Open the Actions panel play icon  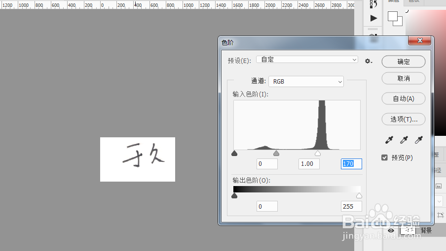coord(373,18)
